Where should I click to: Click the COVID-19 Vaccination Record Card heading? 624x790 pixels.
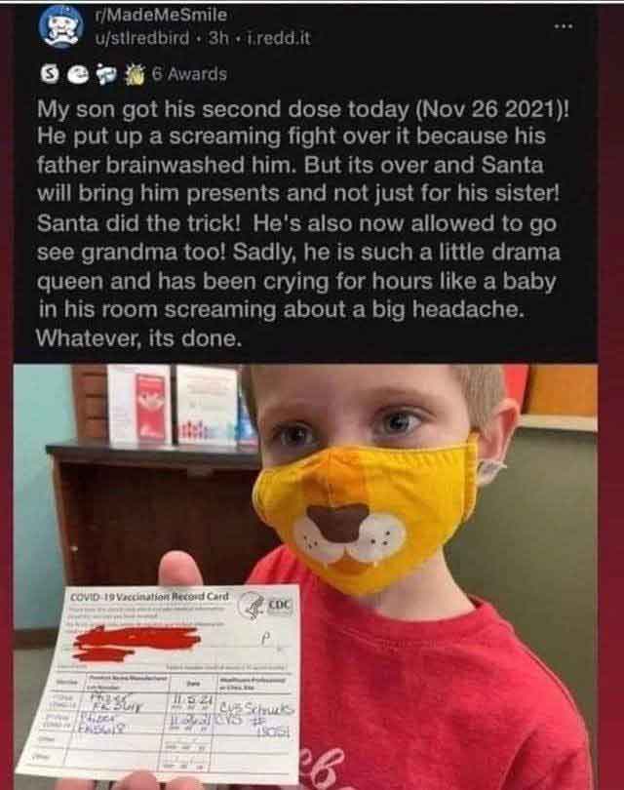(x=149, y=597)
